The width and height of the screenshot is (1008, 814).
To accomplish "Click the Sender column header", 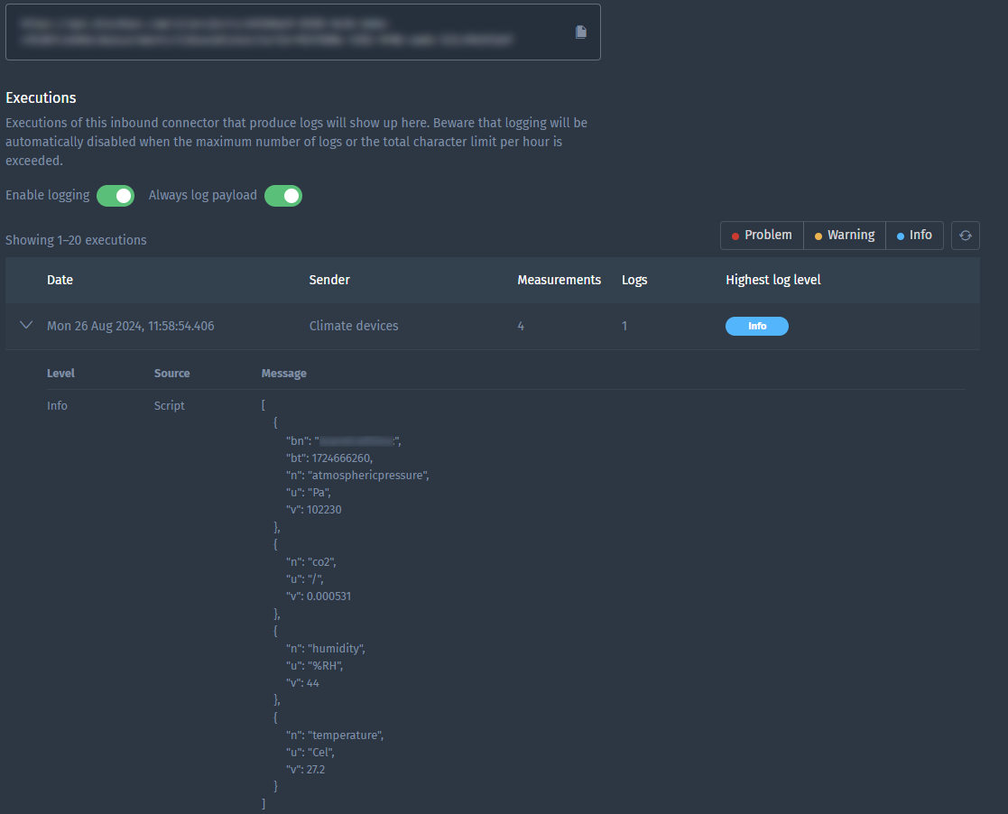I will (x=329, y=280).
